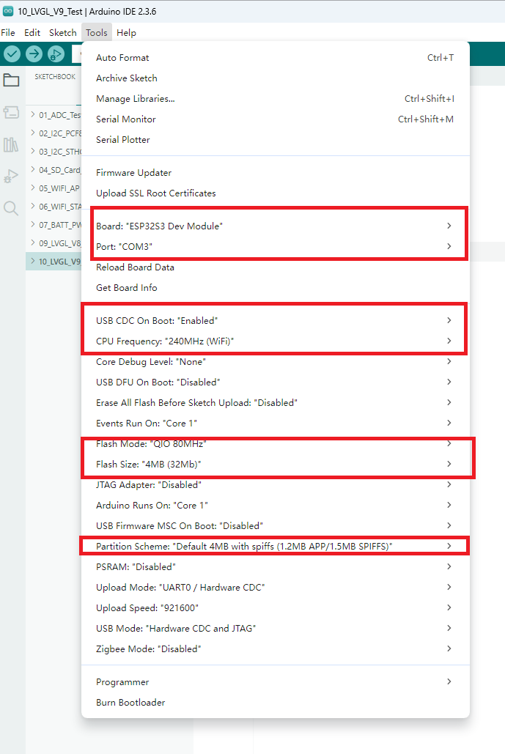Viewport: 505px width, 754px height.
Task: Open the File menu
Action: pyautogui.click(x=8, y=33)
